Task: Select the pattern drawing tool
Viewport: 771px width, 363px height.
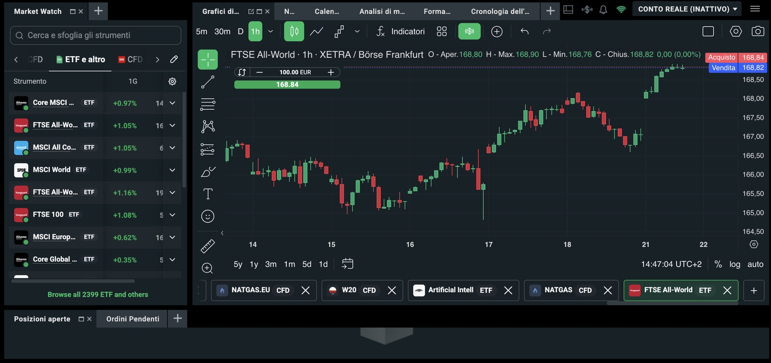Action: click(x=208, y=127)
